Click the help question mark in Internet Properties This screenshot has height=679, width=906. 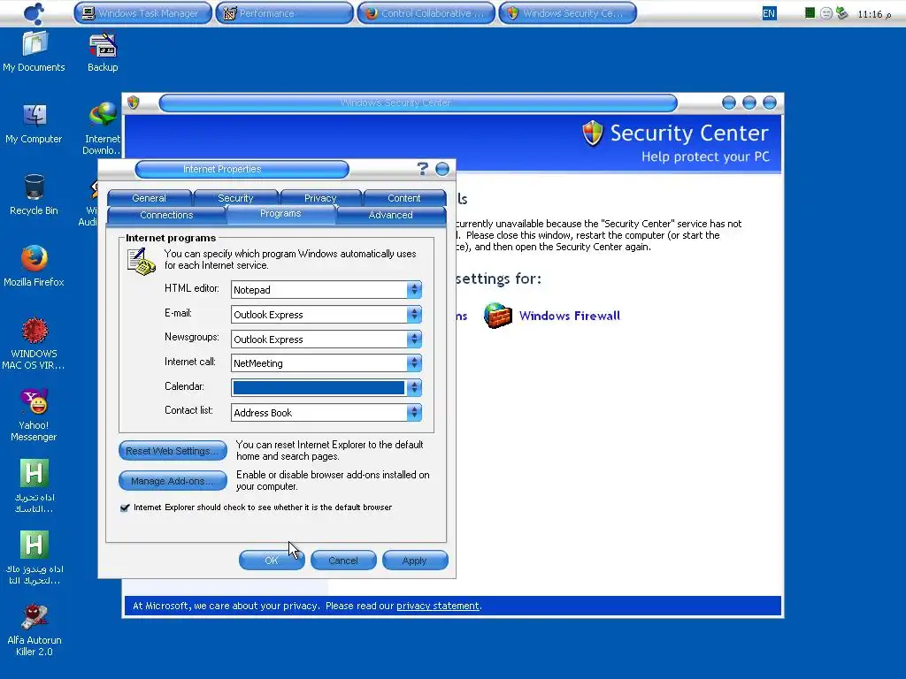click(422, 169)
